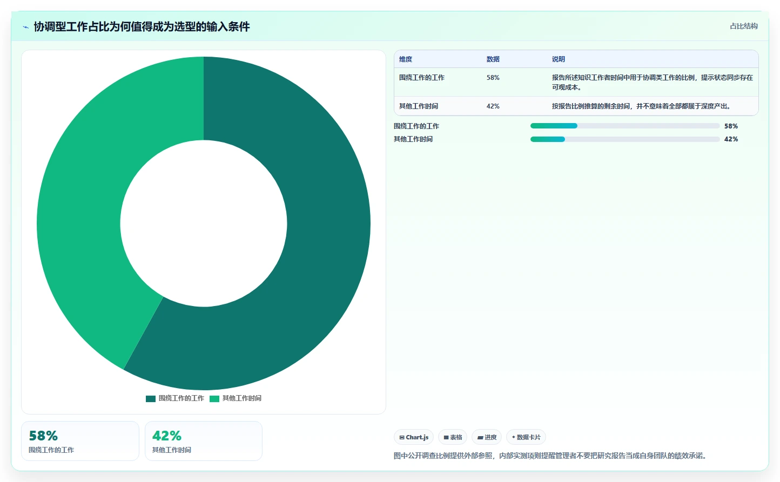Toggle the 其他工作时间 legend item in the chart
The image size is (780, 482).
coord(236,398)
